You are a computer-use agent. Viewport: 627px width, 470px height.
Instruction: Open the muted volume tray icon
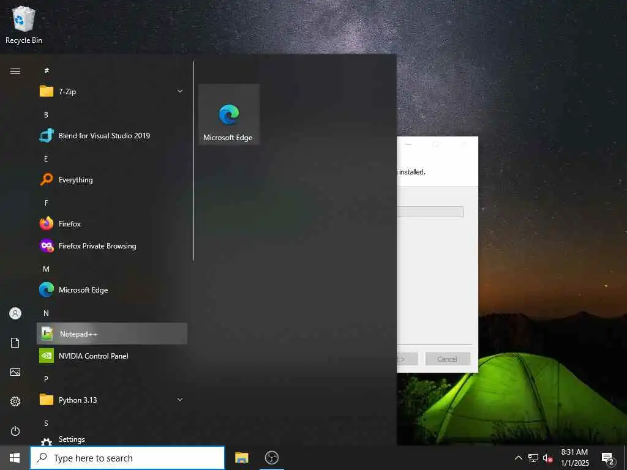[x=547, y=458]
